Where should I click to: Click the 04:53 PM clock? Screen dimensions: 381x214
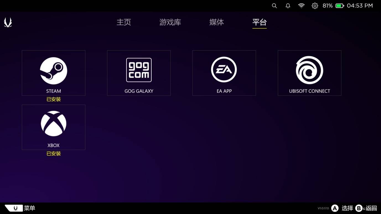point(360,6)
